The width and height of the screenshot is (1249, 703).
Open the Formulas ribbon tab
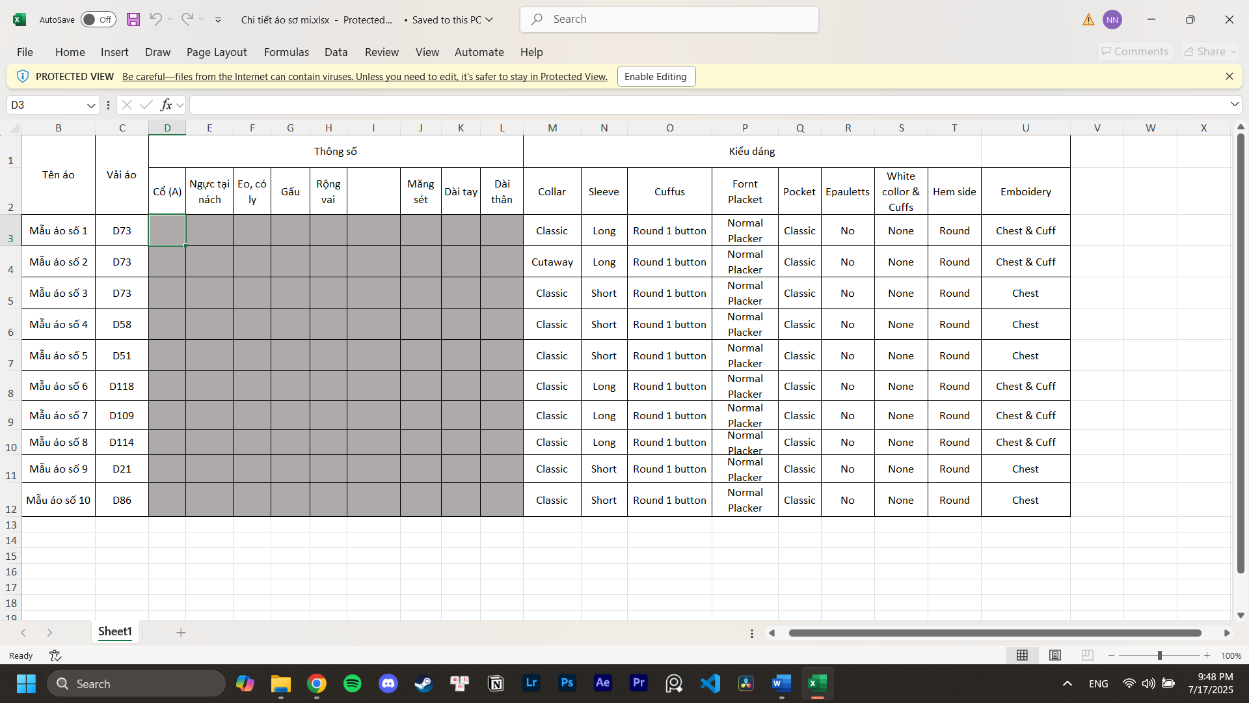[x=286, y=52]
